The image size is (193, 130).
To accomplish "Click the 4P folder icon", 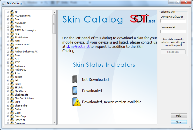I will click(12, 12).
